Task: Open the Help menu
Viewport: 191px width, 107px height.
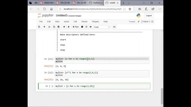Action: [105, 22]
